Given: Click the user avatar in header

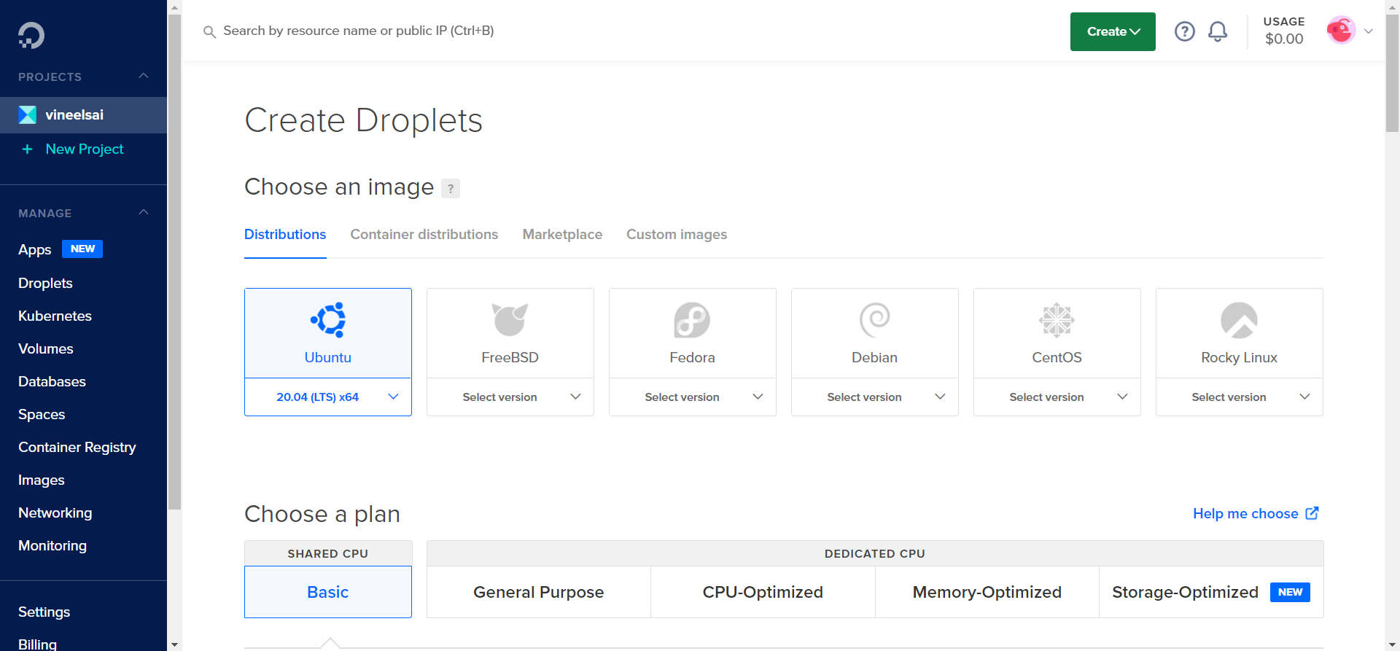Looking at the screenshot, I should pos(1340,31).
